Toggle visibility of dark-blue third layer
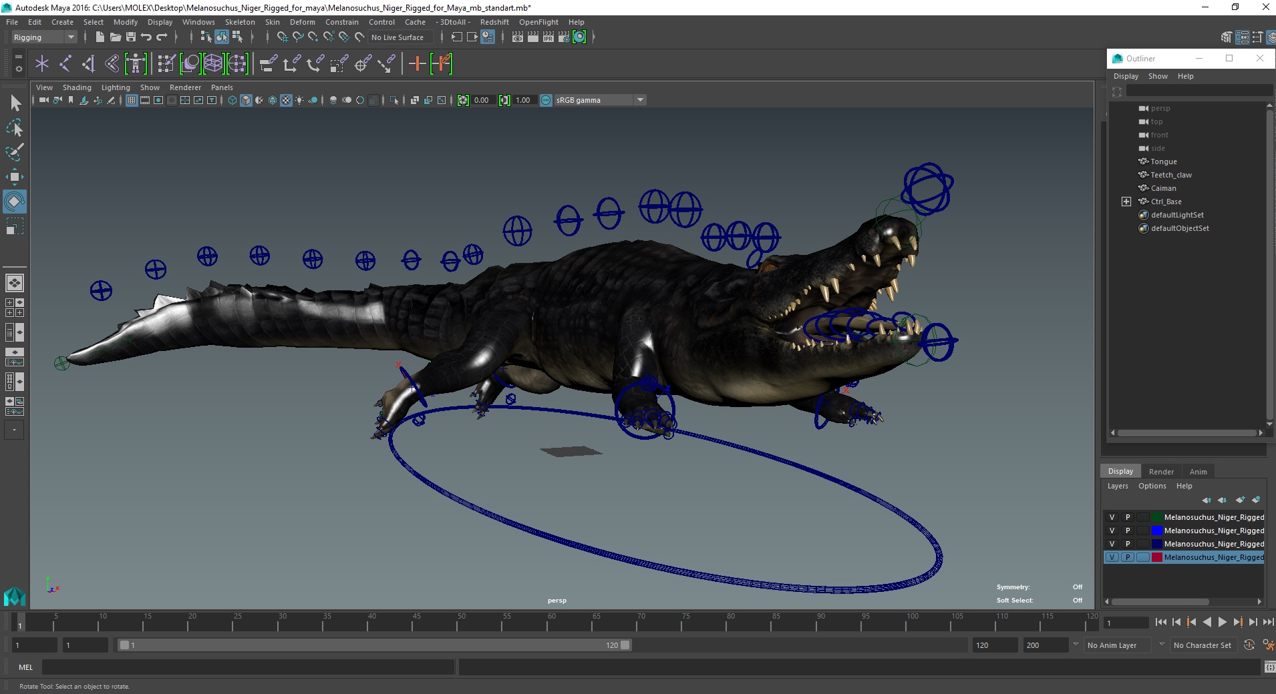The width and height of the screenshot is (1276, 694). 1112,544
